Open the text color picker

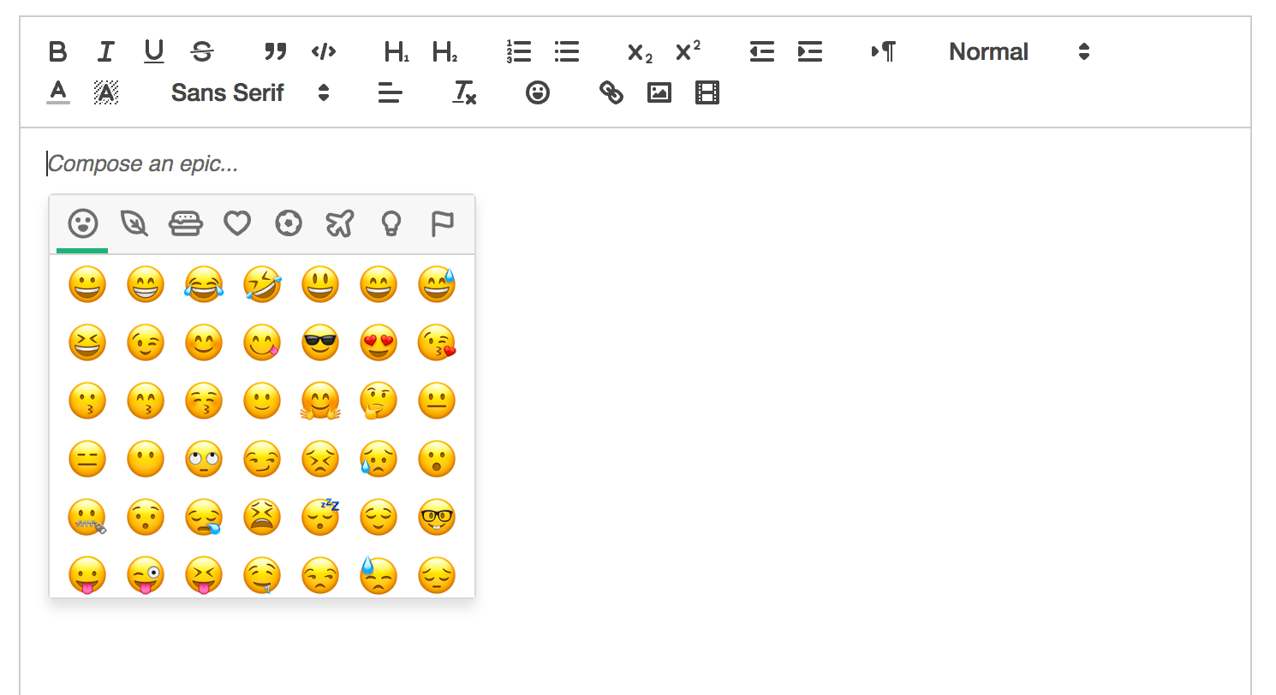point(57,92)
